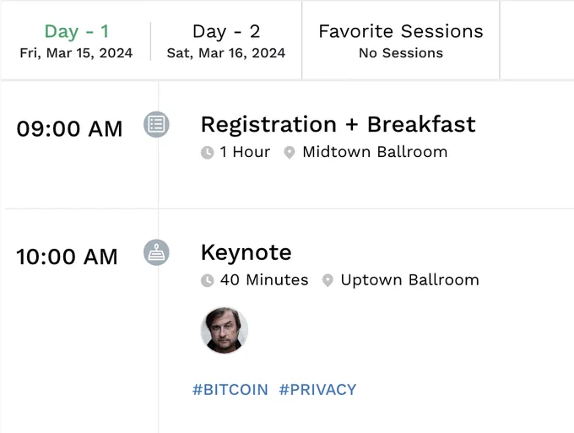Open the #BITCOIN tag link
Image resolution: width=574 pixels, height=433 pixels.
(x=230, y=390)
